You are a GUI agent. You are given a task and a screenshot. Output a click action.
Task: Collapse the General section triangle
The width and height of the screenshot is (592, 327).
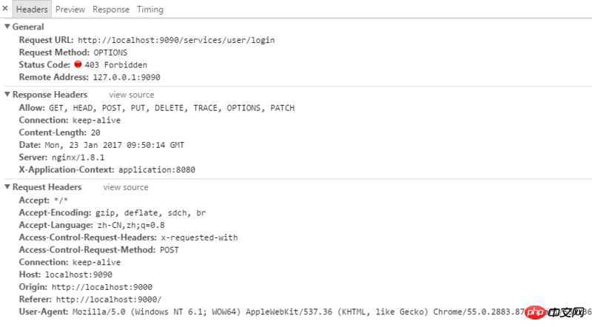coord(7,27)
